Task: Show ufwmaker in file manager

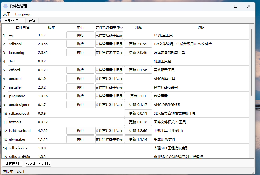Action: coord(109,139)
